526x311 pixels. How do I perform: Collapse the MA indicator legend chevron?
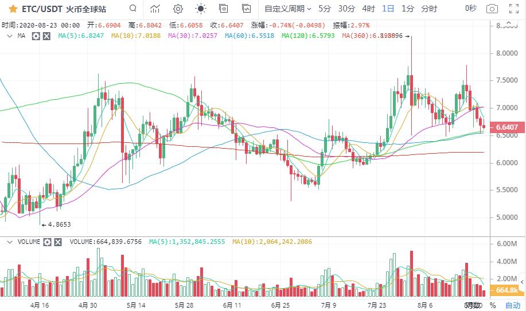click(10, 36)
